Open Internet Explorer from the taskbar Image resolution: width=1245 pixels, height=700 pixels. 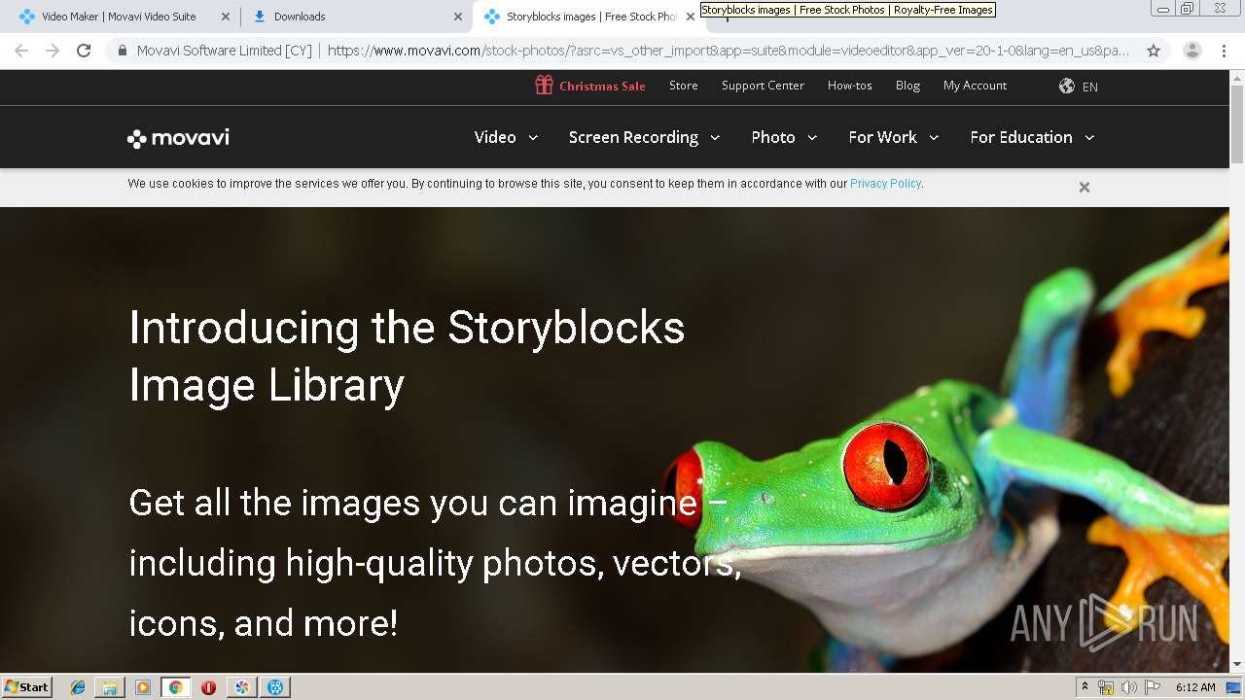[78, 687]
